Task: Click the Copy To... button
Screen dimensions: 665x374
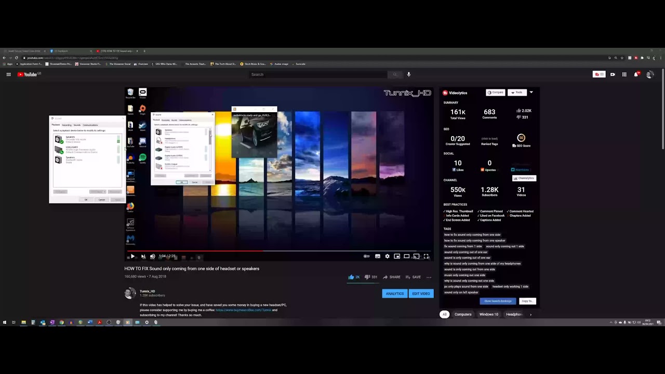Action: [527, 301]
